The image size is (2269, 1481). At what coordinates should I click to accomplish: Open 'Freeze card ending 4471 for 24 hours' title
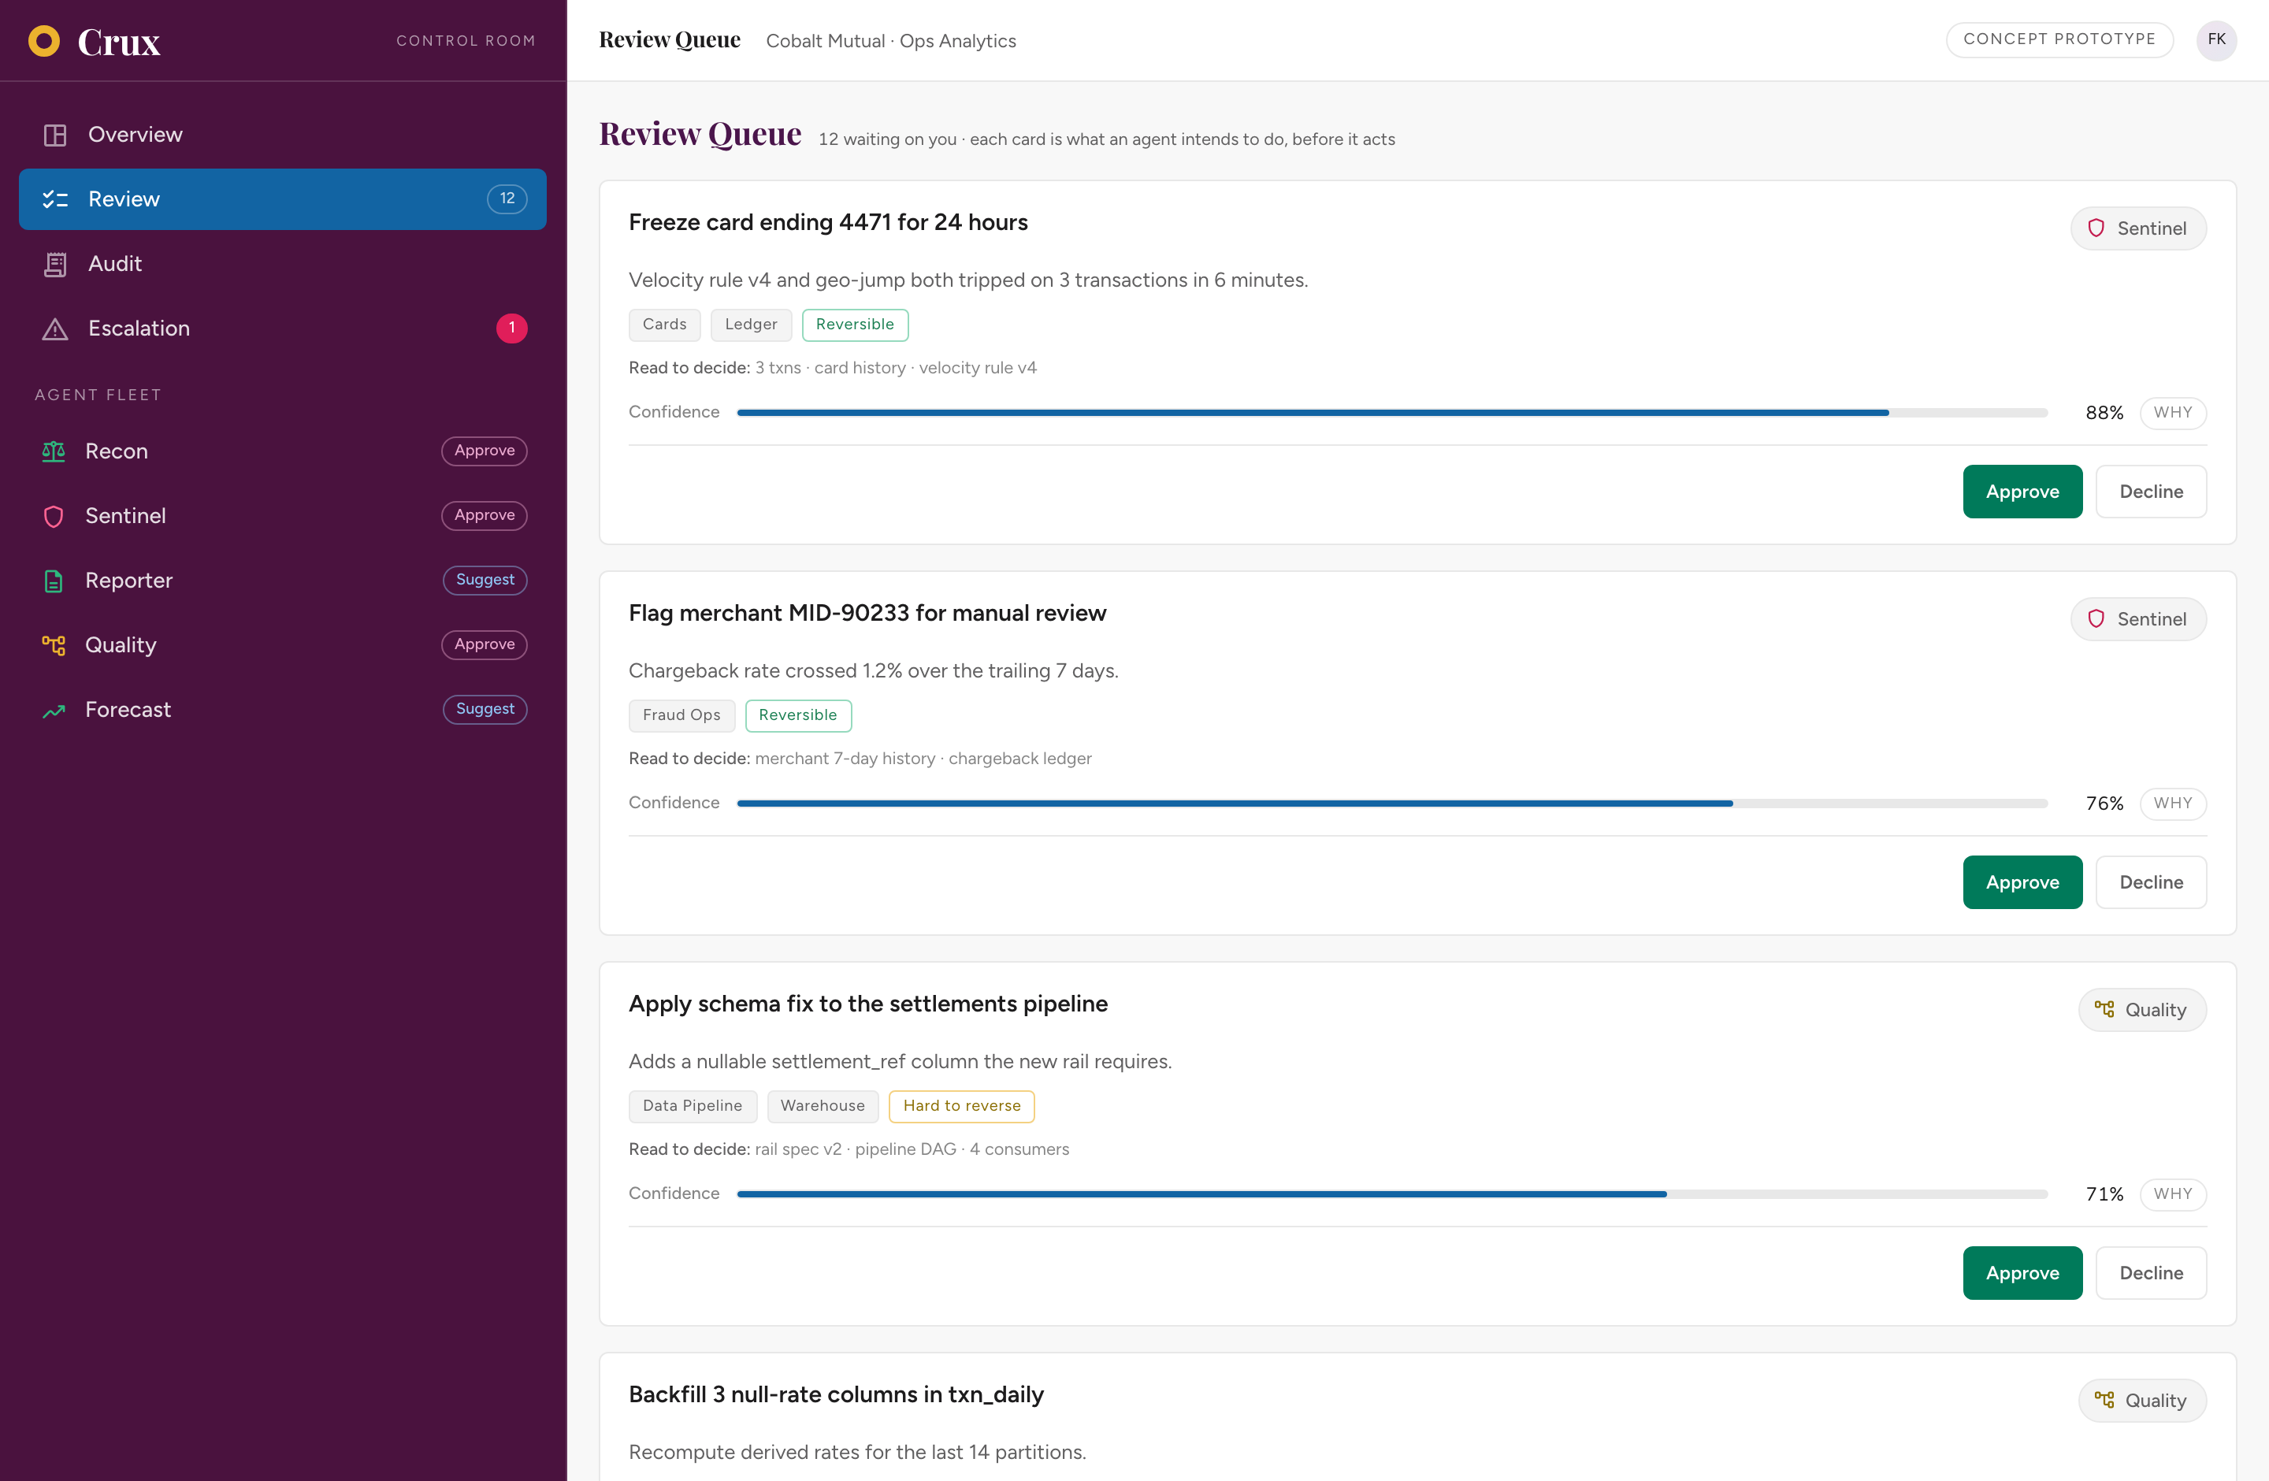tap(829, 222)
